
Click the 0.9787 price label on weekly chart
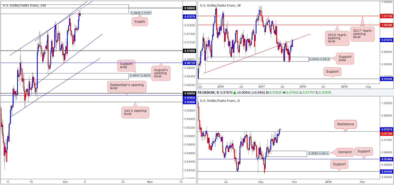point(387,40)
